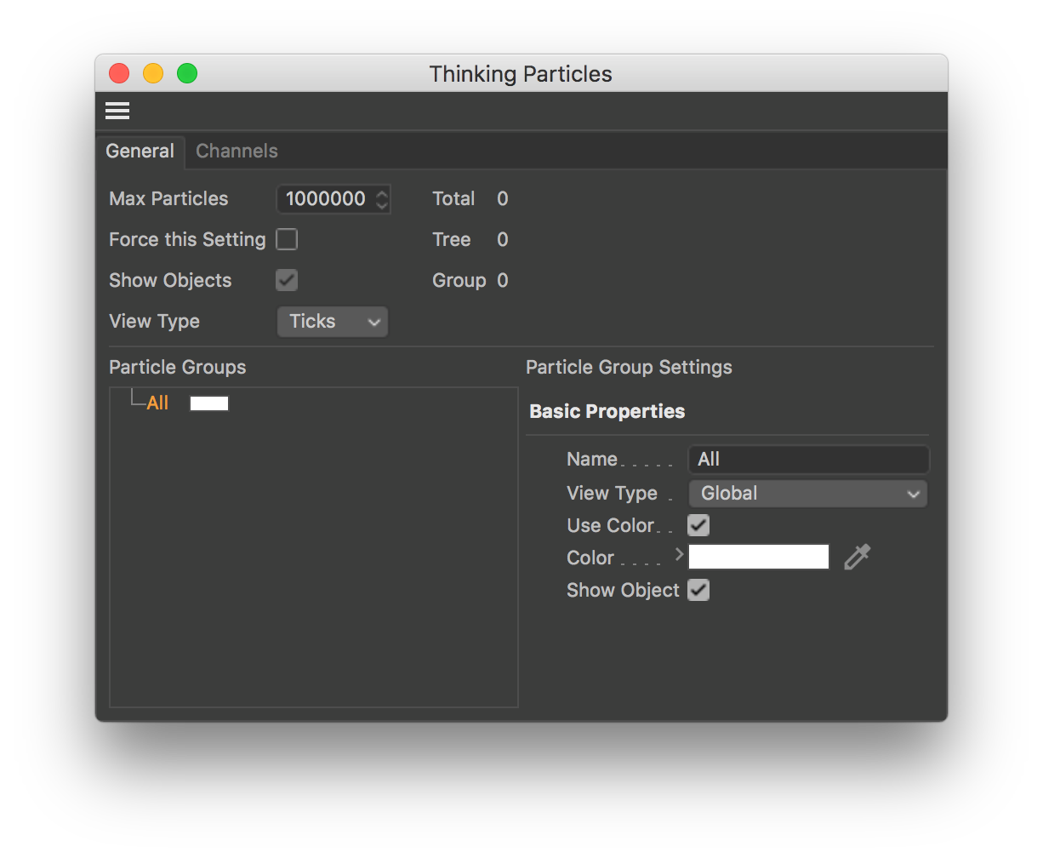Enable the Force this Setting checkbox
This screenshot has width=1043, height=858.
pyautogui.click(x=287, y=239)
